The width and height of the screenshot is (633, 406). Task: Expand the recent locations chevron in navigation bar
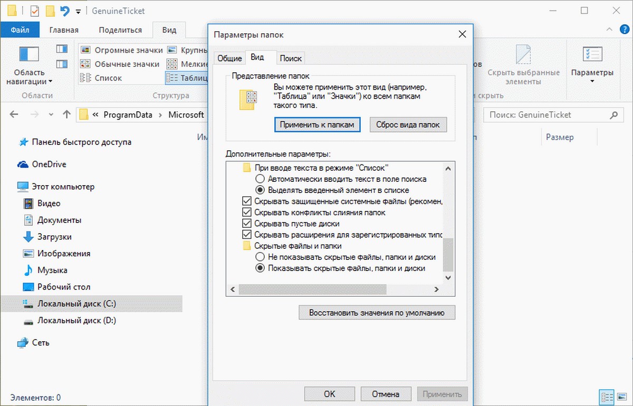coord(51,114)
